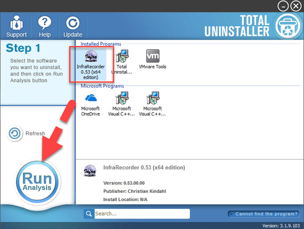Click the Update toolbar button
This screenshot has height=229, width=304.
(x=73, y=26)
